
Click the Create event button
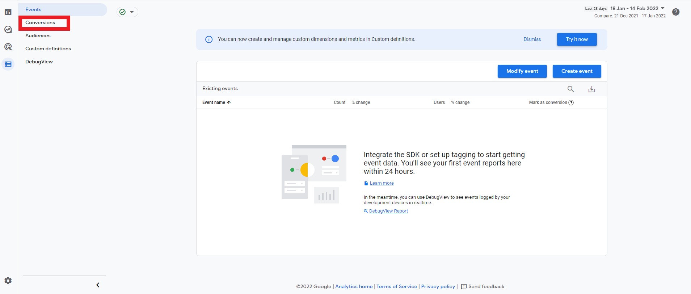tap(577, 71)
